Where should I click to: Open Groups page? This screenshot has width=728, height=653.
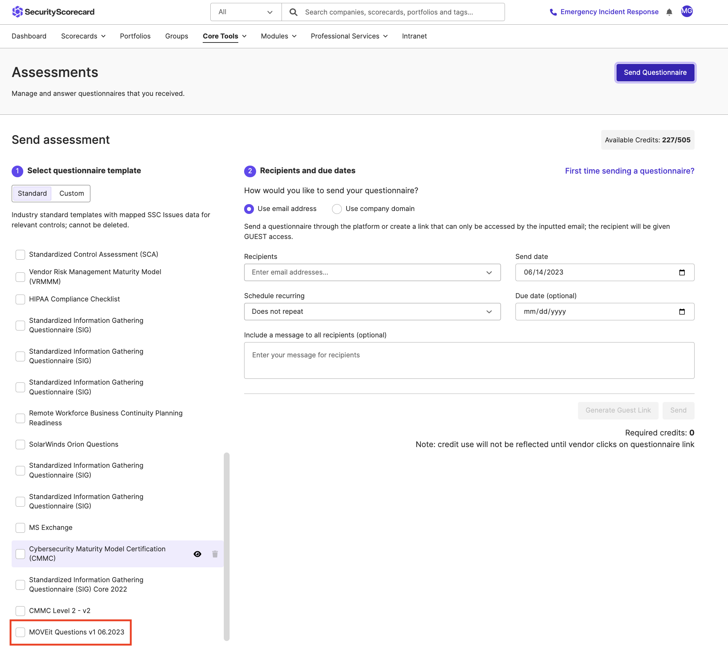pyautogui.click(x=177, y=36)
